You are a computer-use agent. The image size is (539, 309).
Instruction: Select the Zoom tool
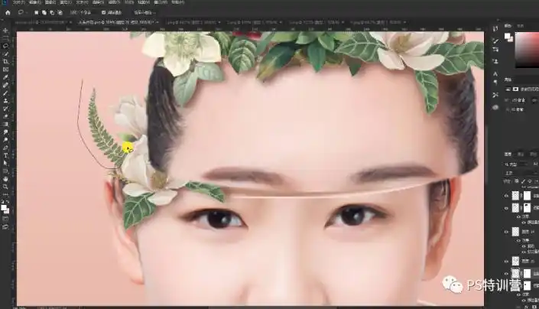coord(5,186)
